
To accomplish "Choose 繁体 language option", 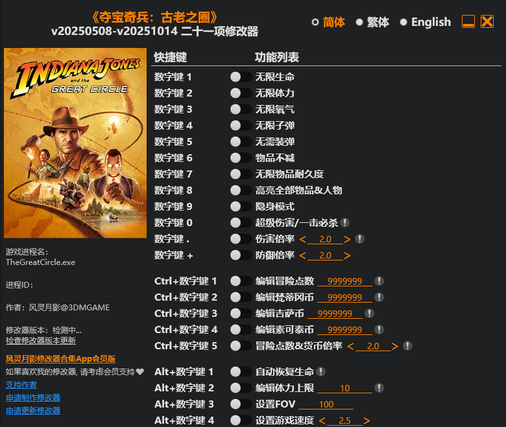I will 359,22.
